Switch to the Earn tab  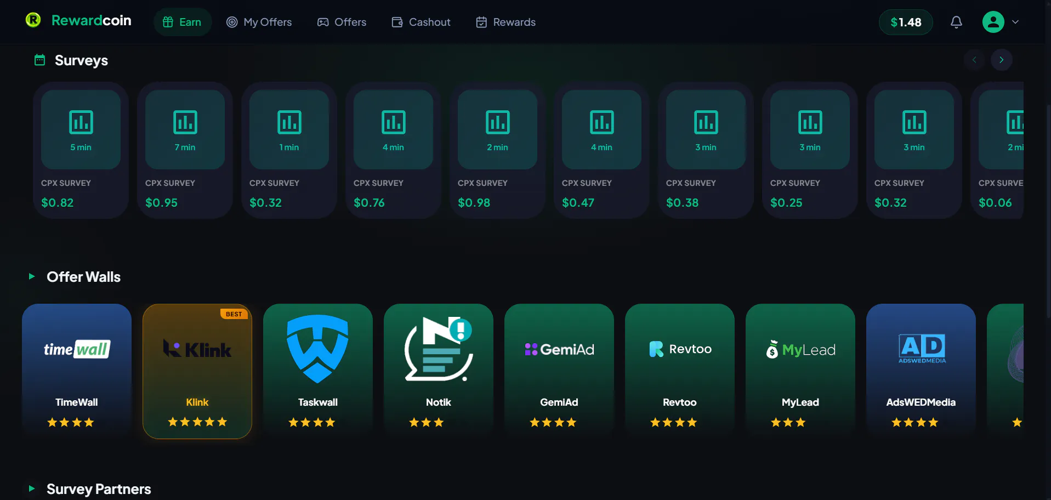tap(182, 22)
